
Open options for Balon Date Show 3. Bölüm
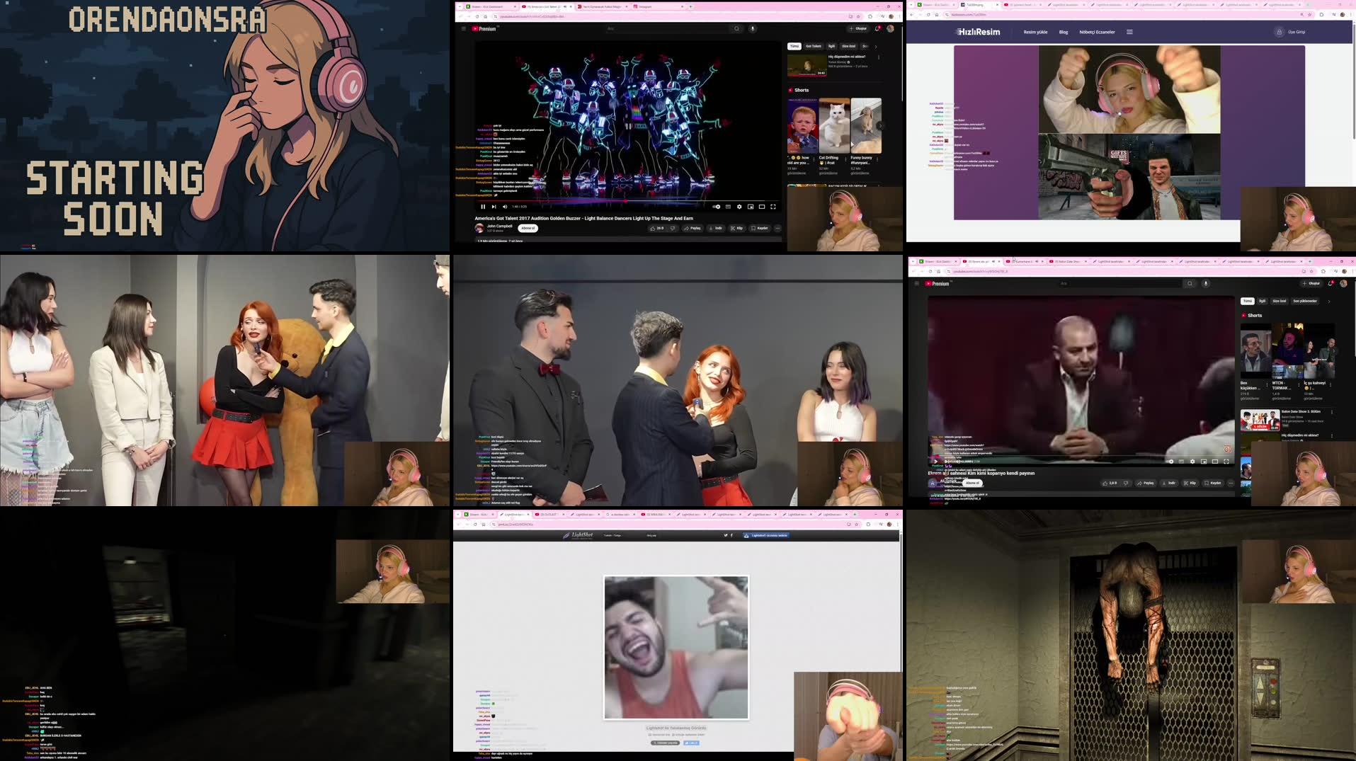coord(1332,412)
